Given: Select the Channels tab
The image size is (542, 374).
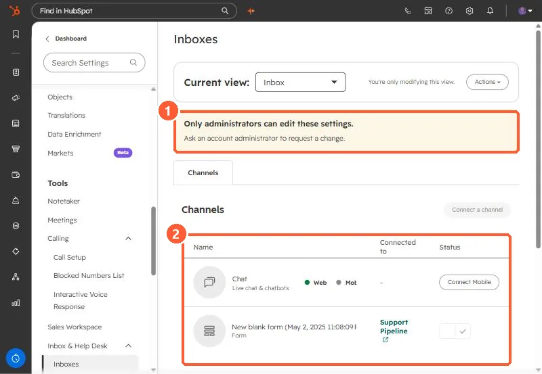Looking at the screenshot, I should (x=203, y=173).
